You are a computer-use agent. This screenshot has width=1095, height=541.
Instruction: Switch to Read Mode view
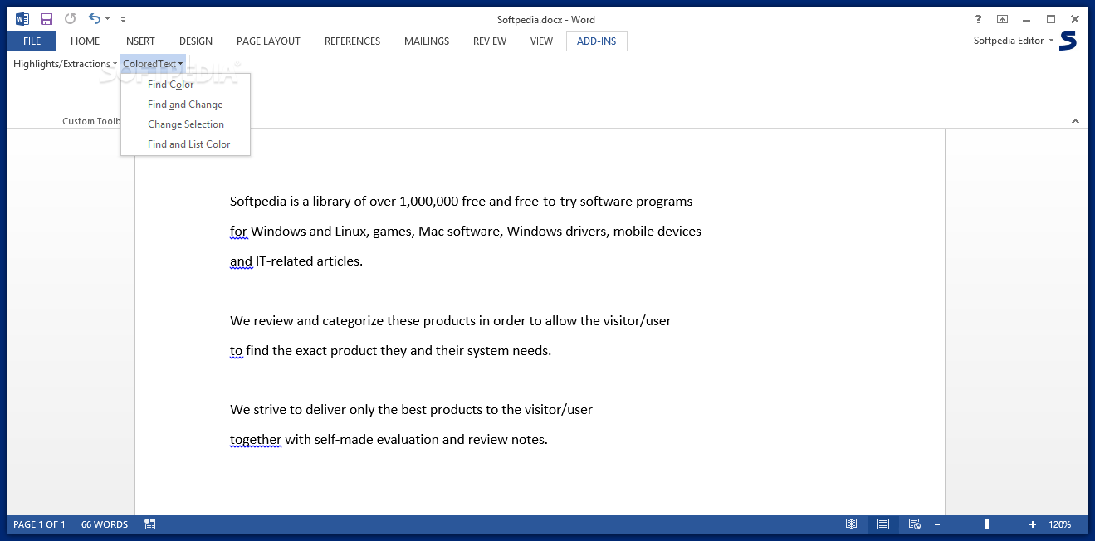(x=851, y=524)
